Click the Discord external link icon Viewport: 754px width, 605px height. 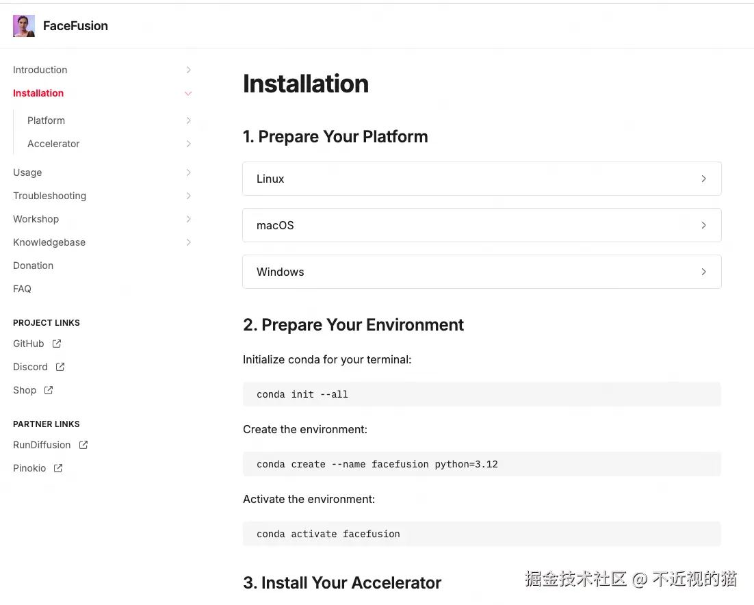[60, 367]
